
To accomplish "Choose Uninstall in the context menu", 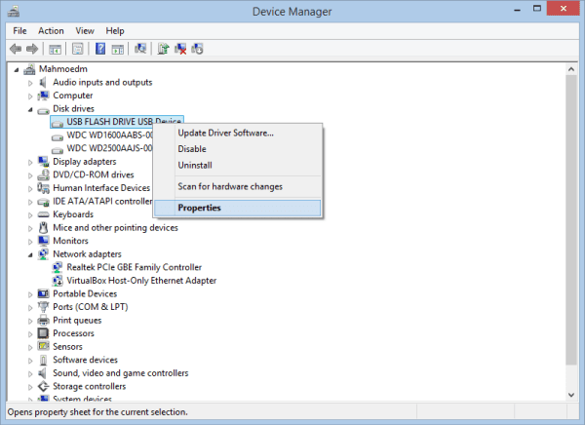I will (237, 165).
